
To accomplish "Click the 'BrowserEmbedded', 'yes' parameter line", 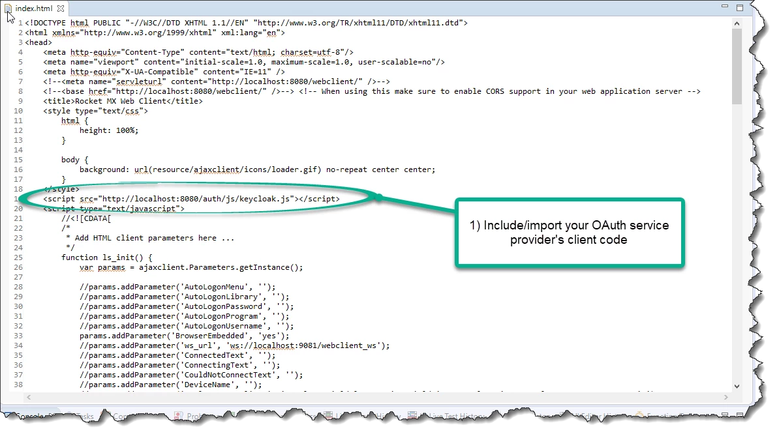I will [x=185, y=336].
